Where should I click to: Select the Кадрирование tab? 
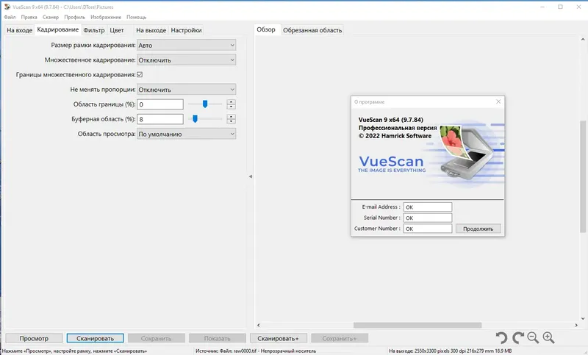(x=58, y=29)
